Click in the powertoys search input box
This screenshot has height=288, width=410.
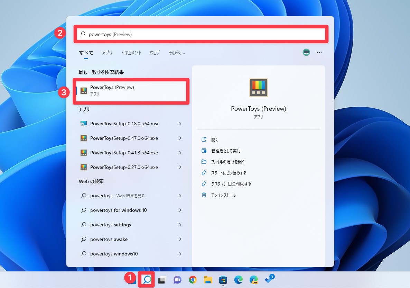click(201, 34)
